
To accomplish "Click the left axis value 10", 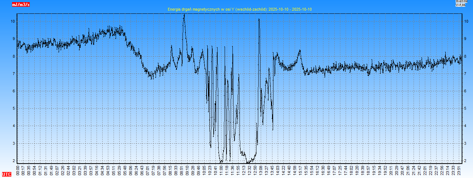I will [x=13, y=21].
